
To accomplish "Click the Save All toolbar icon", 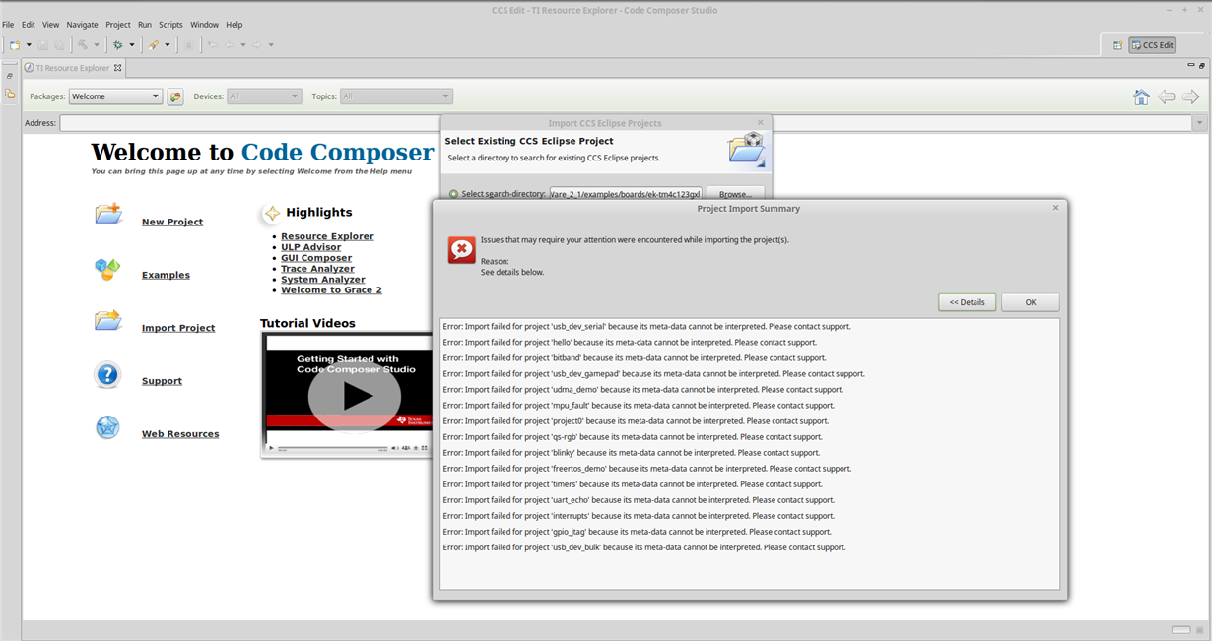I will (59, 45).
